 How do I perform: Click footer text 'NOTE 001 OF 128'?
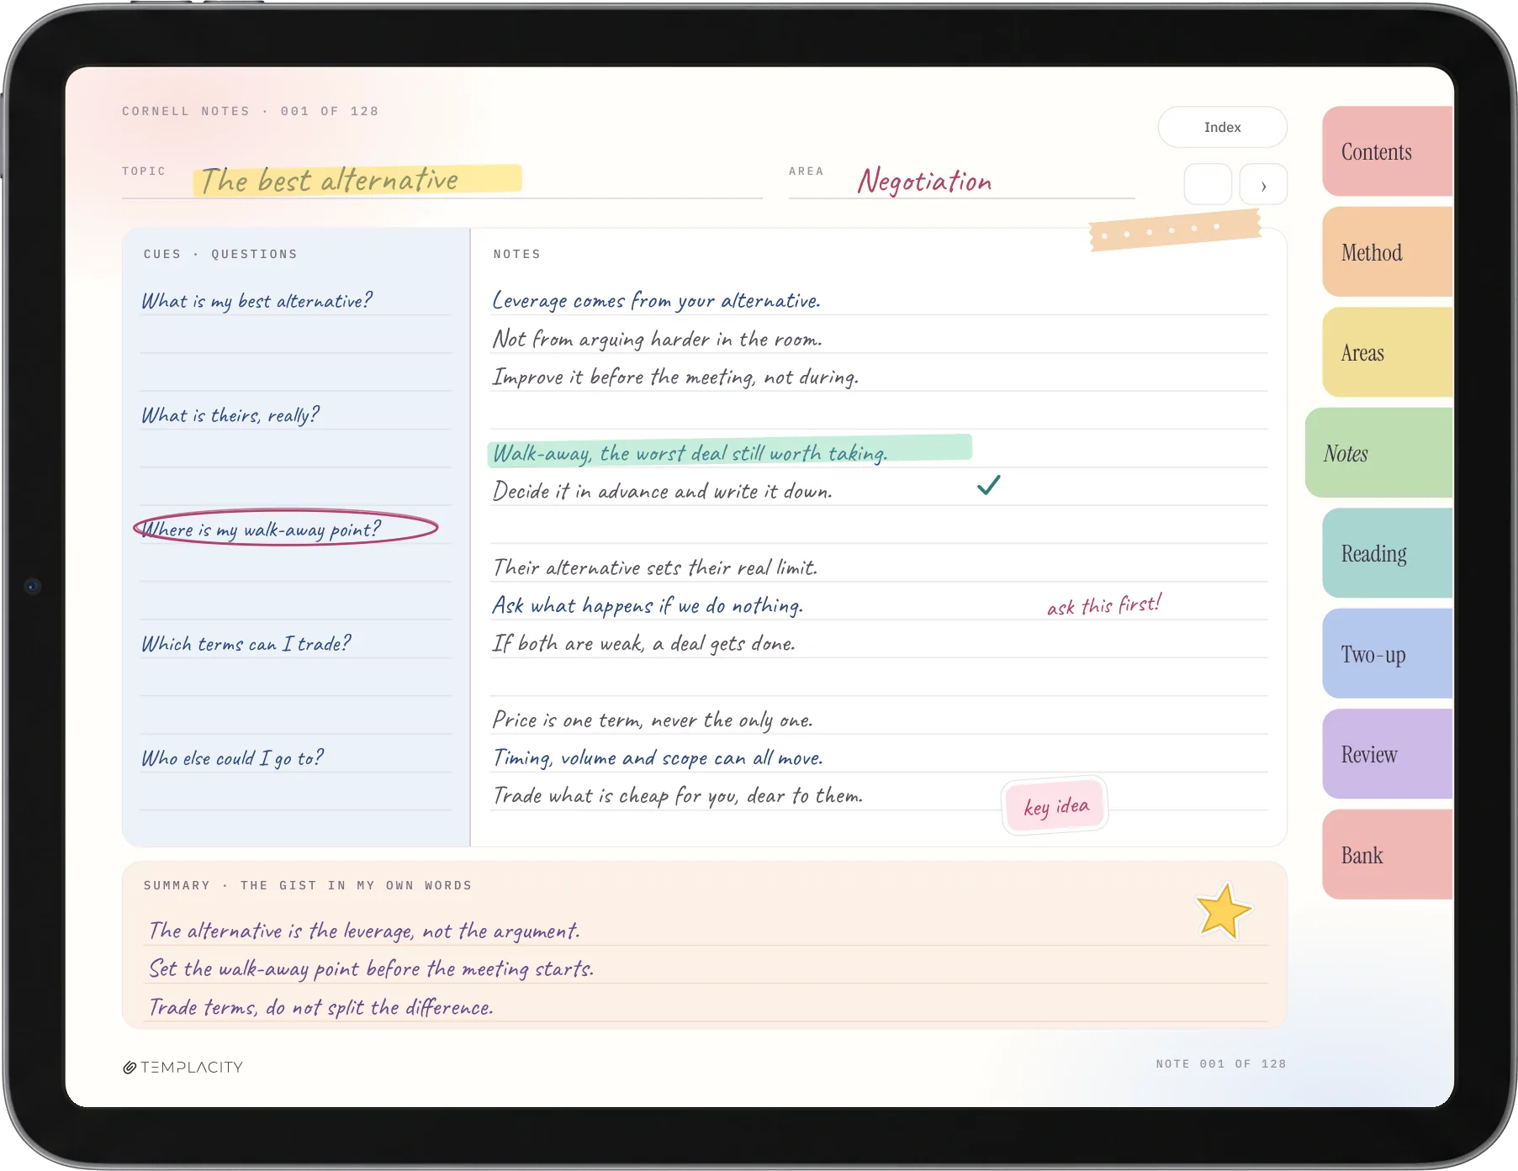(1221, 1063)
